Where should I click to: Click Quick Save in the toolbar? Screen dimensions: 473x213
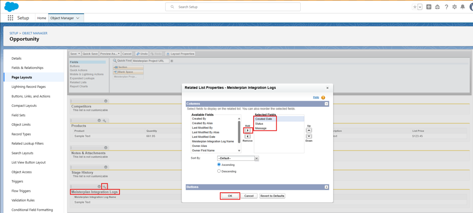(90, 54)
